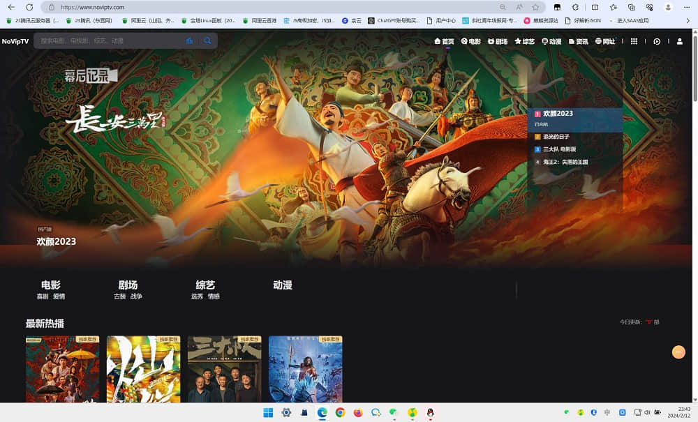The height and width of the screenshot is (422, 698).
Task: Open the QQ penguin icon in taskbar
Action: pyautogui.click(x=430, y=413)
